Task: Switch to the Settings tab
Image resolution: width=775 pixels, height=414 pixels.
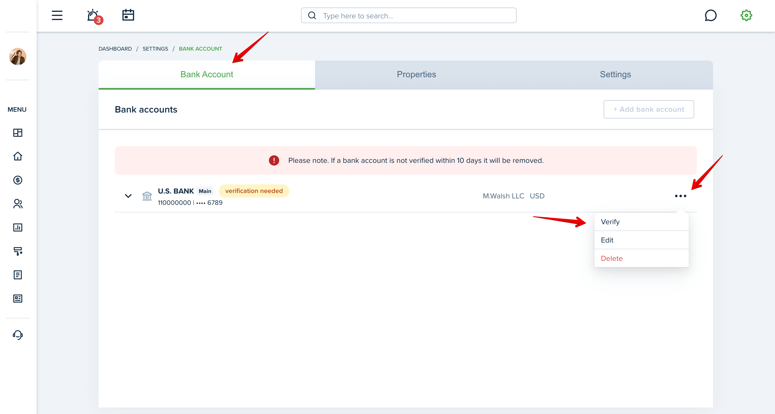Action: pos(615,75)
